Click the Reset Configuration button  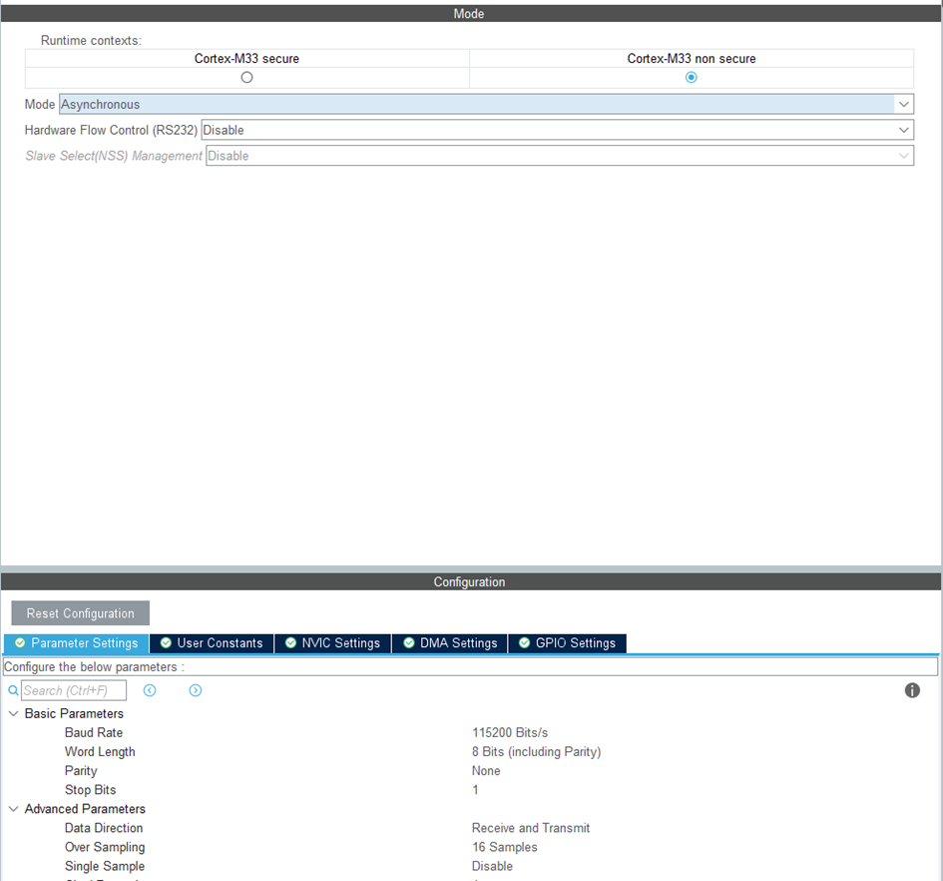click(80, 612)
